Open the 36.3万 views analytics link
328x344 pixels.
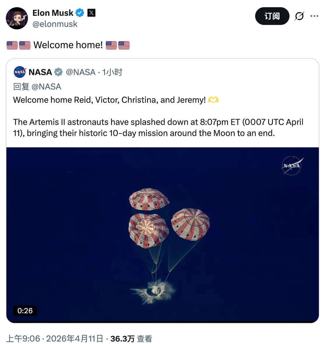(122, 338)
